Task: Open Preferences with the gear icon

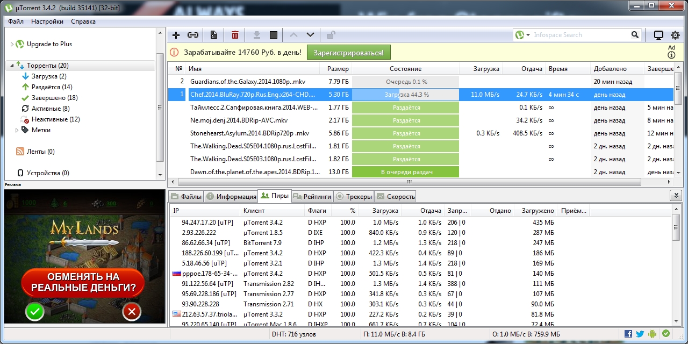Action: click(676, 35)
